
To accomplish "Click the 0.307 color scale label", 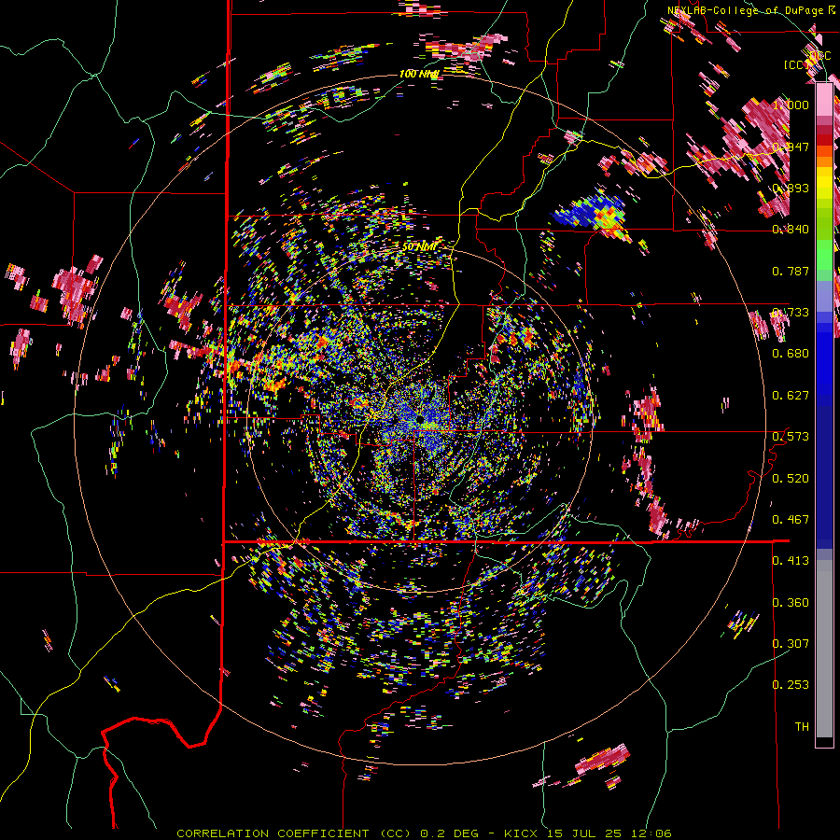I will pos(791,644).
